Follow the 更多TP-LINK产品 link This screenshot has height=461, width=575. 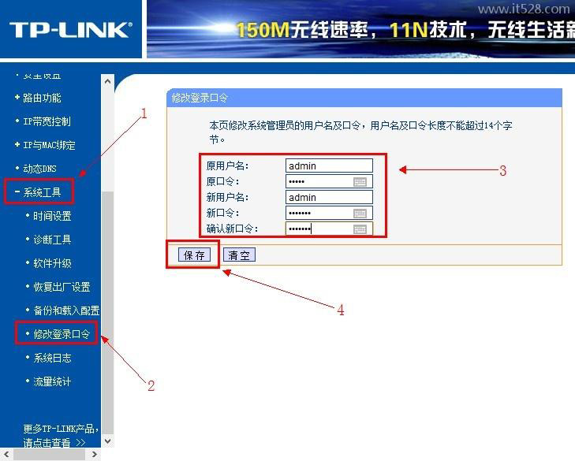(x=61, y=435)
